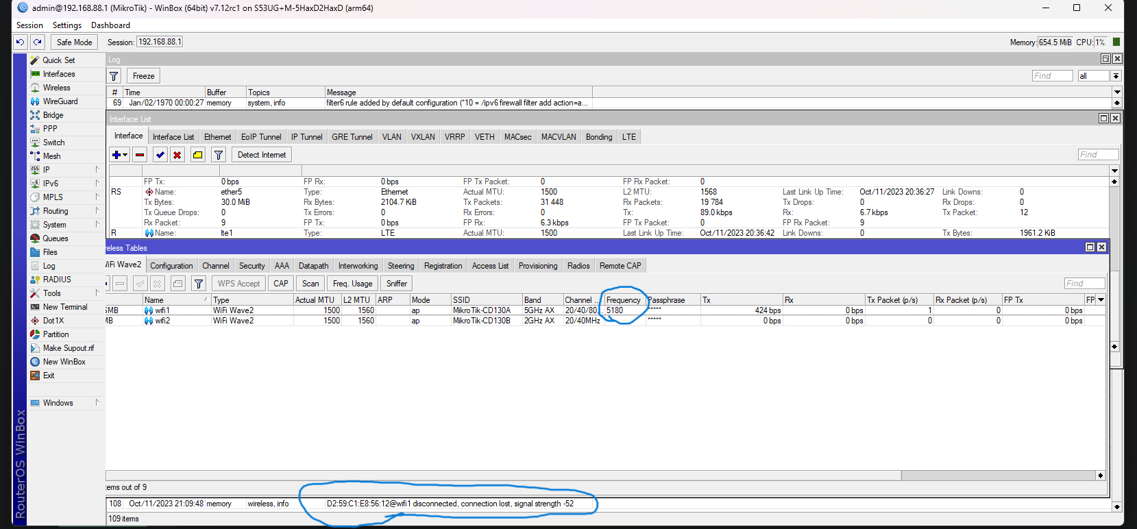Click filter funnel icon in Wireless Tables toolbar
Screen dimensions: 1137x529
click(x=199, y=284)
